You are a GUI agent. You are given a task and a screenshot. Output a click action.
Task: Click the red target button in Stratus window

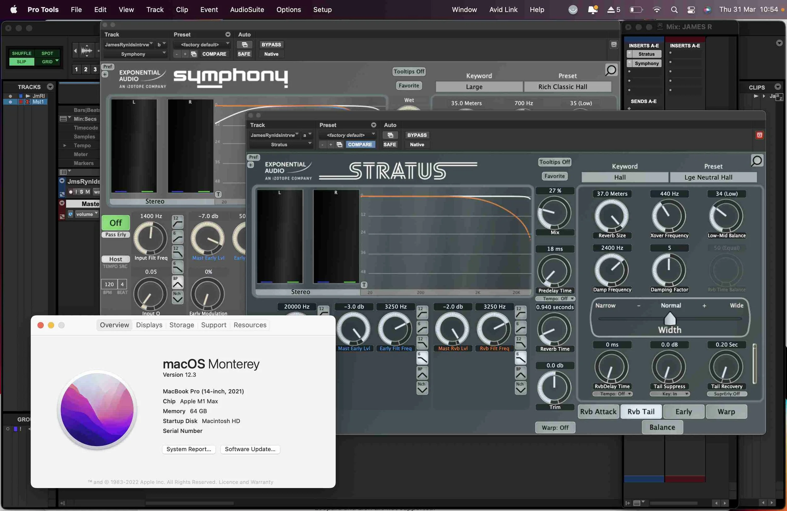[x=760, y=135]
